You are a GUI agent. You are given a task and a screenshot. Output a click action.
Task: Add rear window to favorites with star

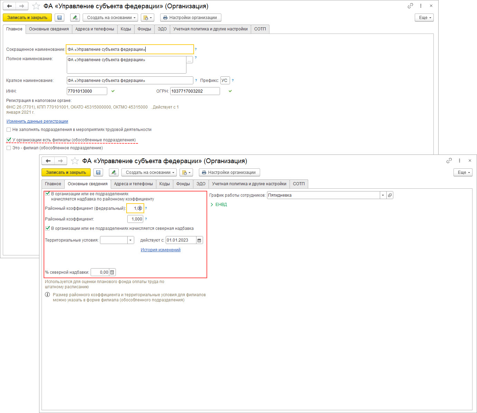[36, 6]
